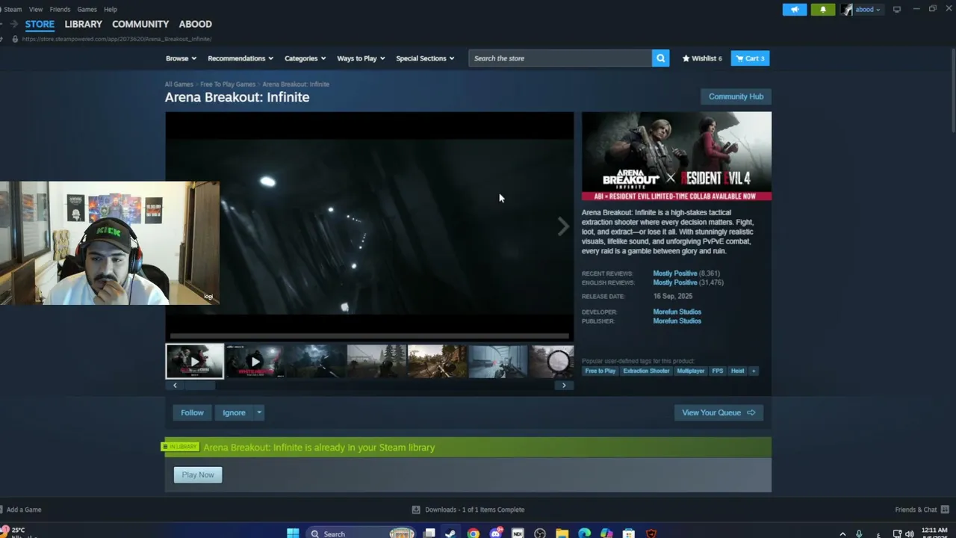956x538 pixels.
Task: Click the Multiplayer tag
Action: tap(690, 371)
